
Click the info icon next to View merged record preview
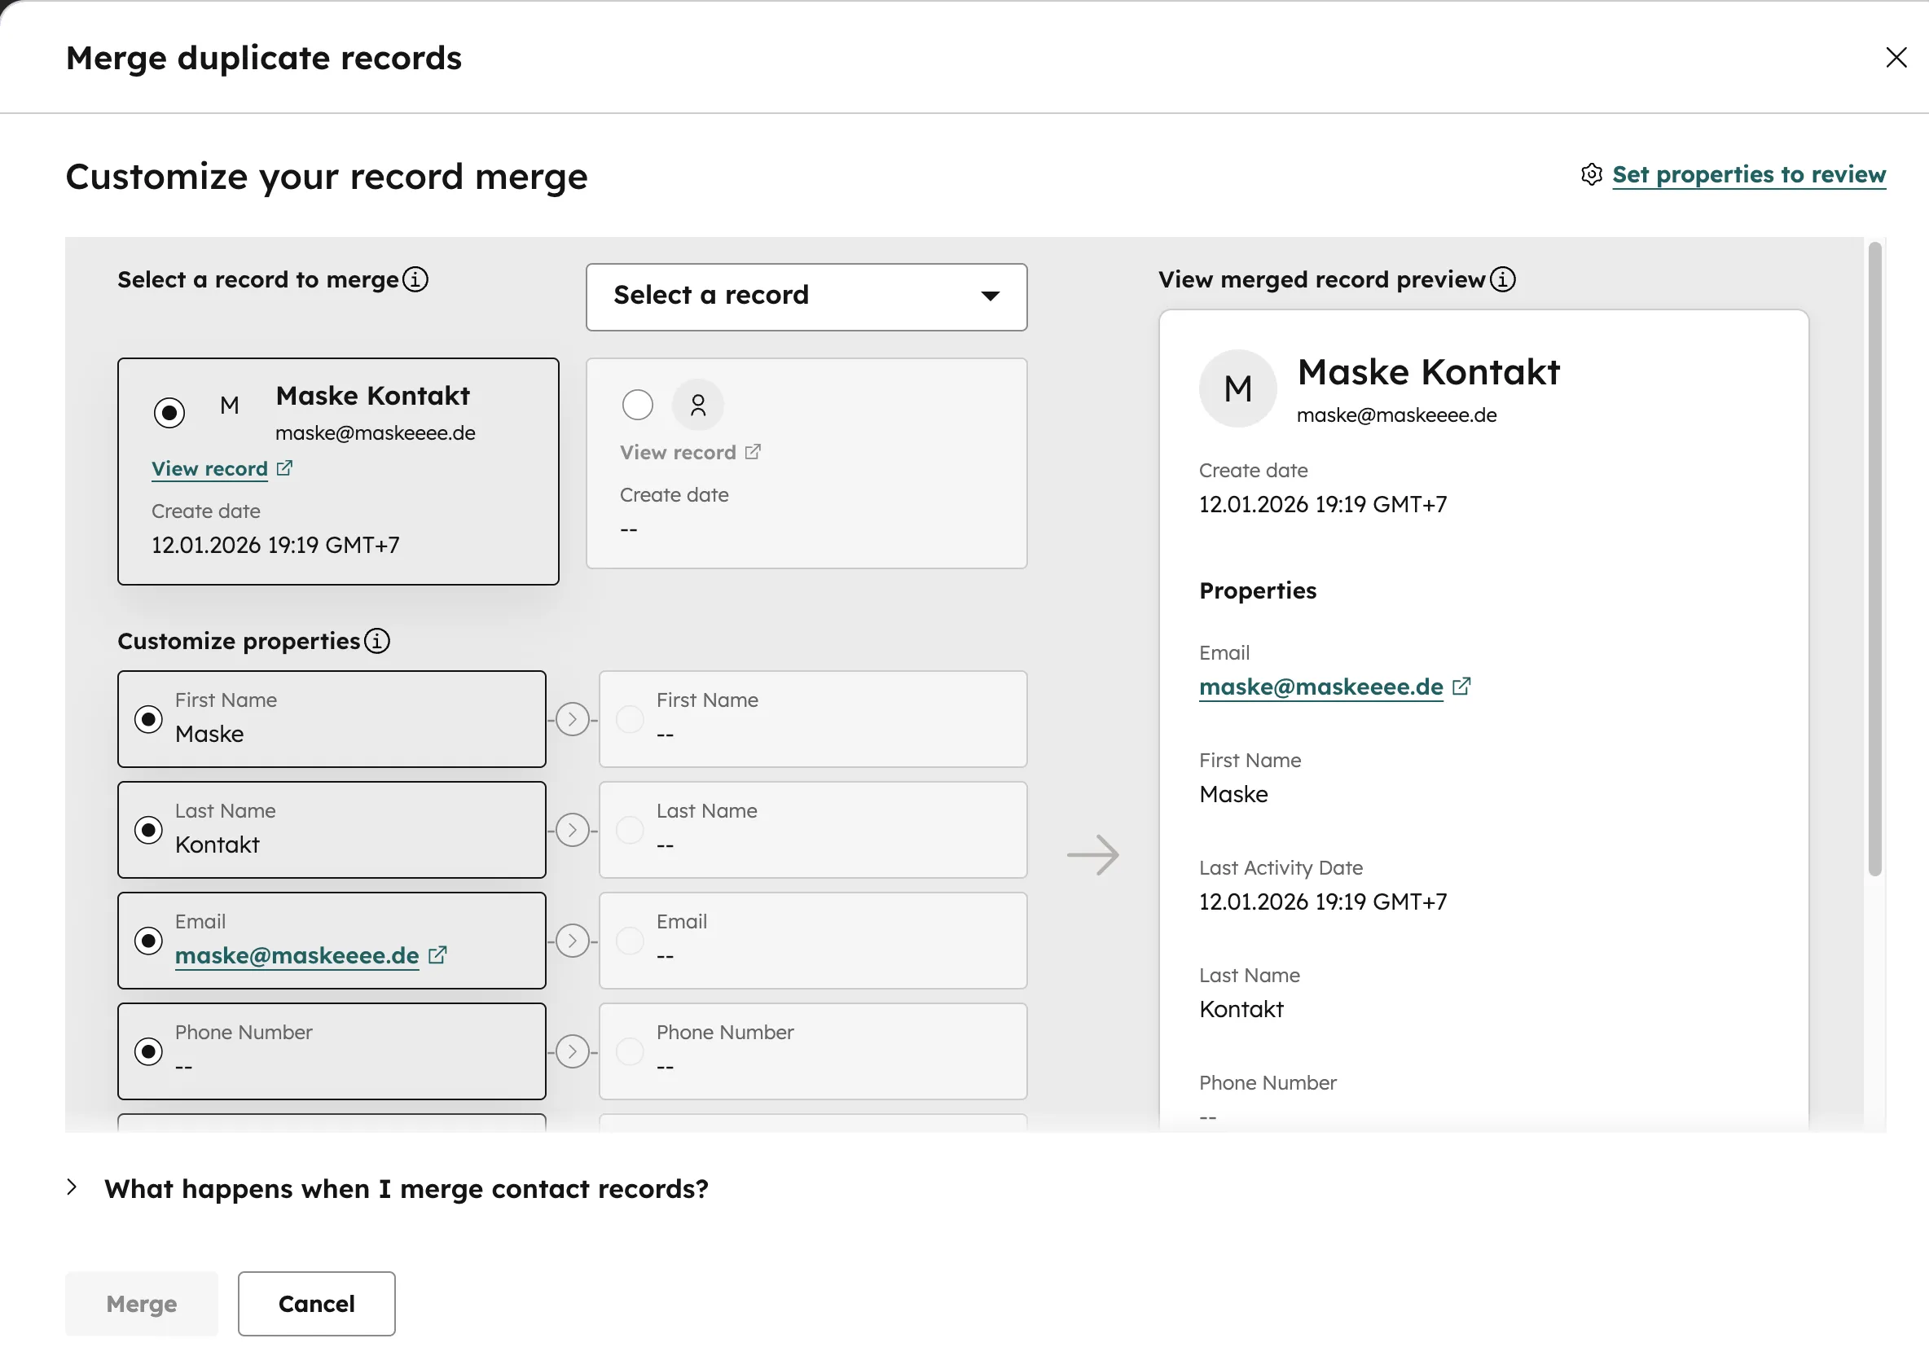1502,279
